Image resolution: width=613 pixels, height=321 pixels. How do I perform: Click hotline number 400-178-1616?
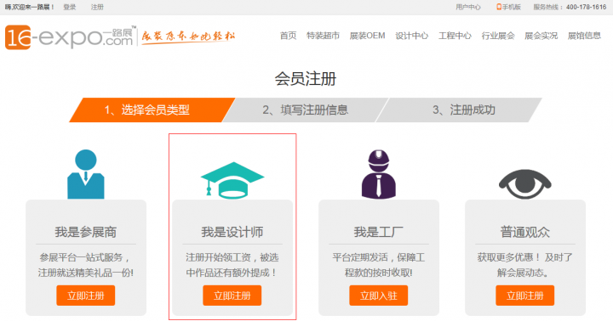click(x=586, y=7)
